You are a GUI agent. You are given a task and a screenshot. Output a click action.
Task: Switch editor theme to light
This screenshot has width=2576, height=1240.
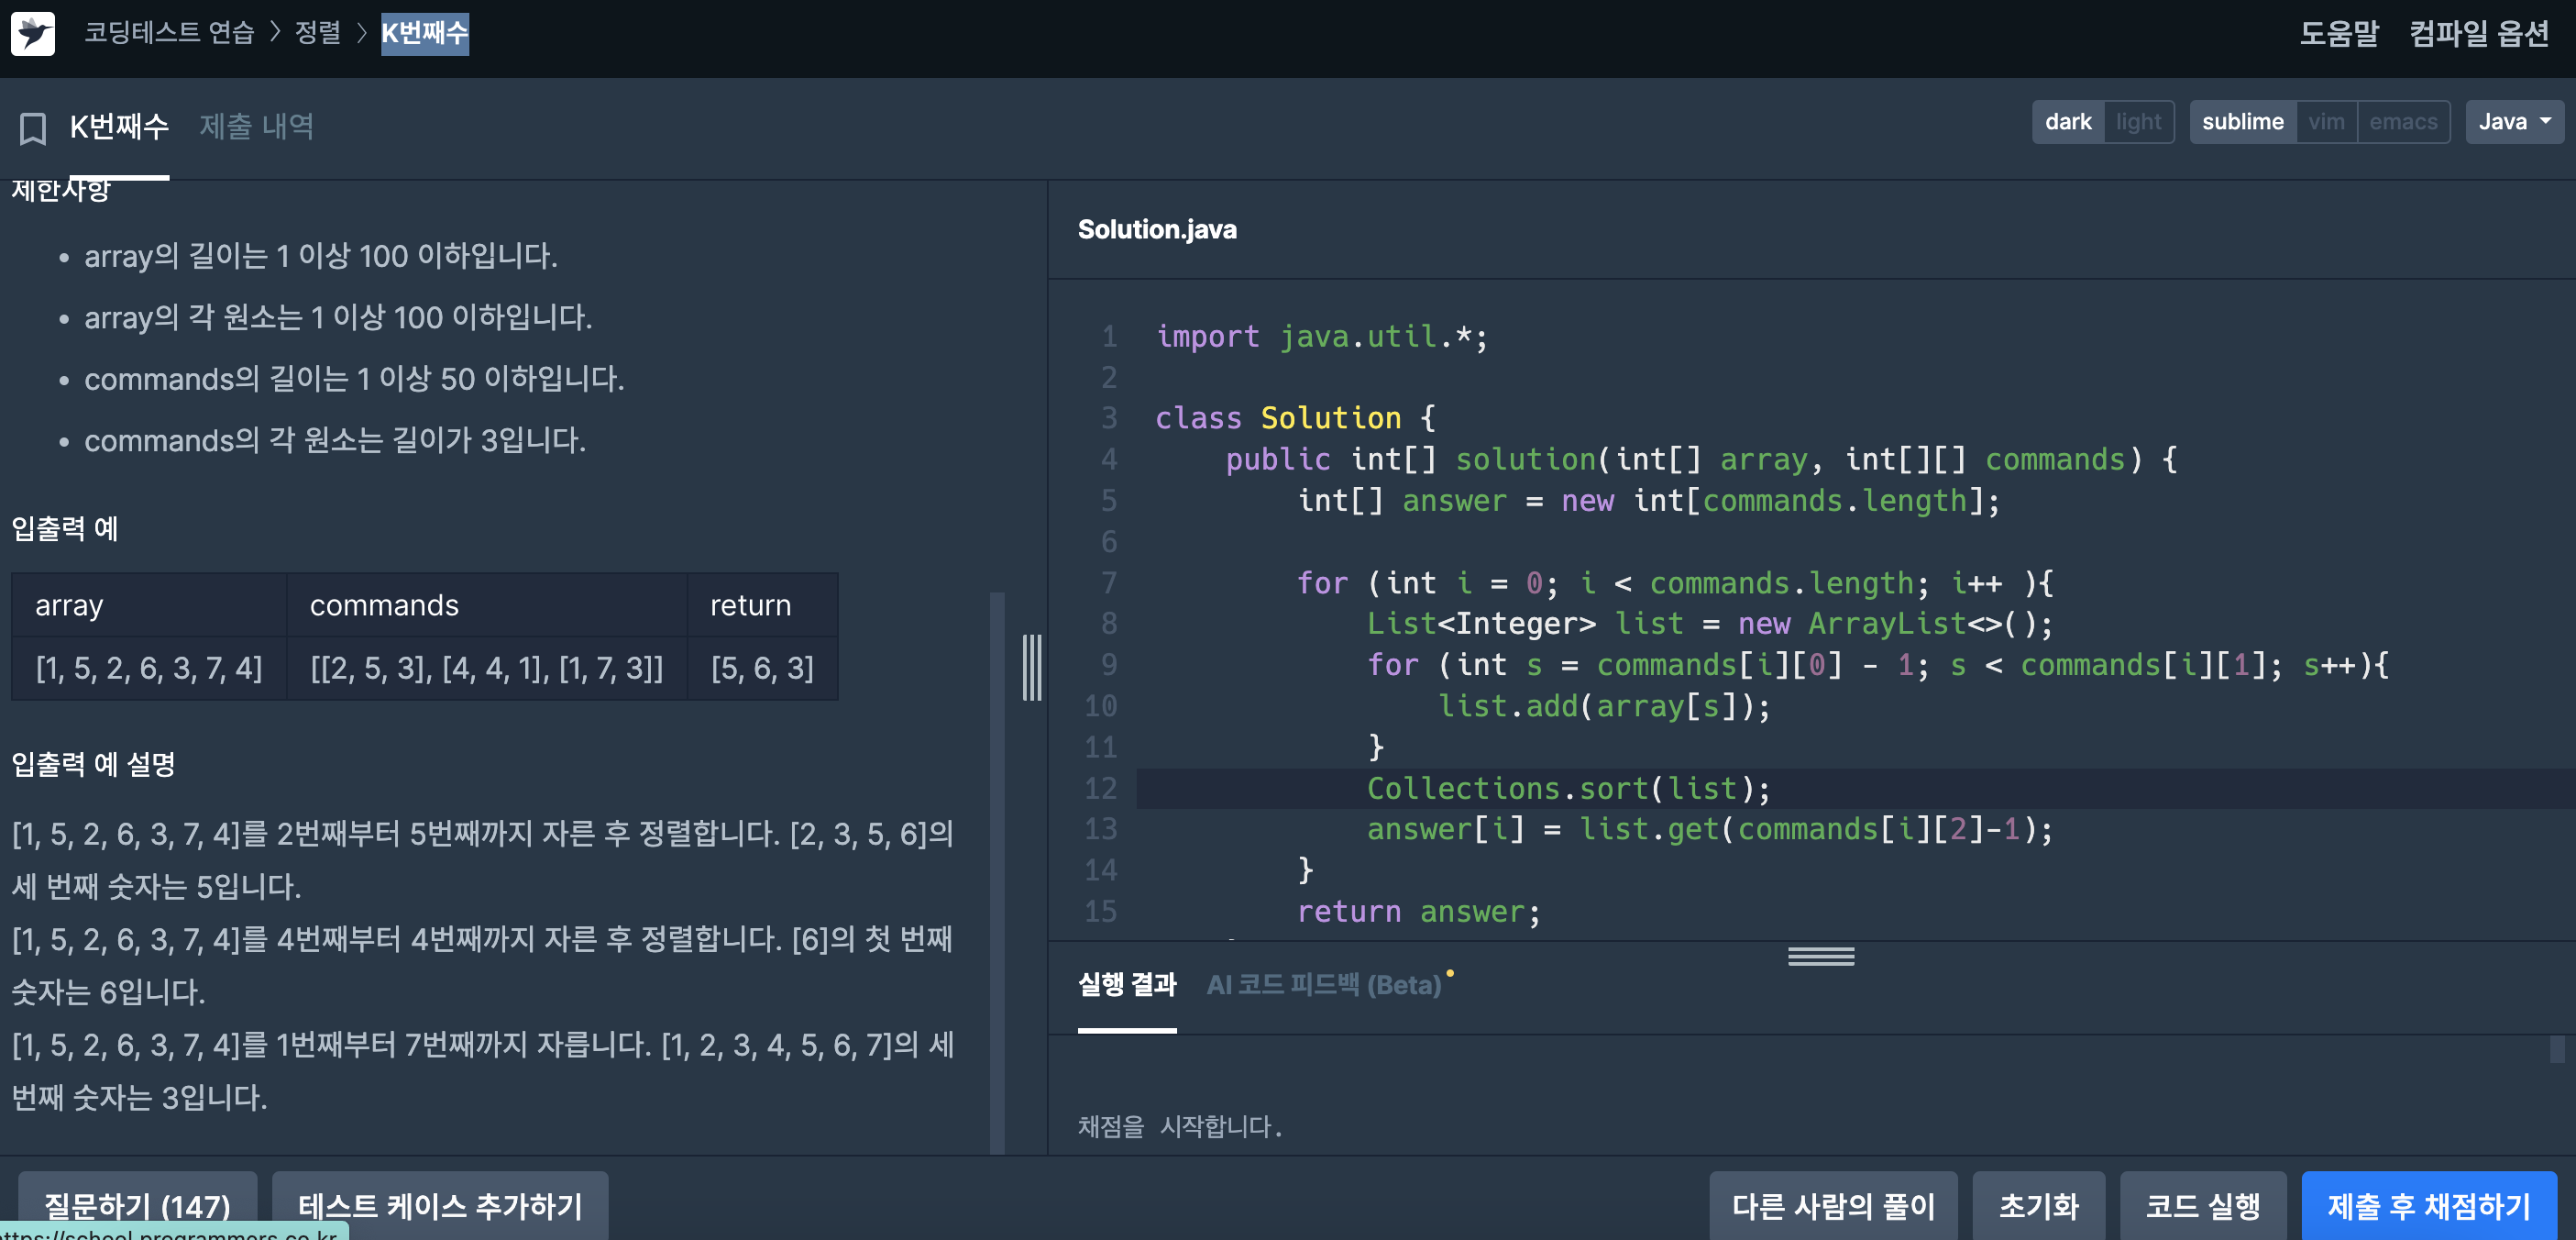tap(2138, 122)
